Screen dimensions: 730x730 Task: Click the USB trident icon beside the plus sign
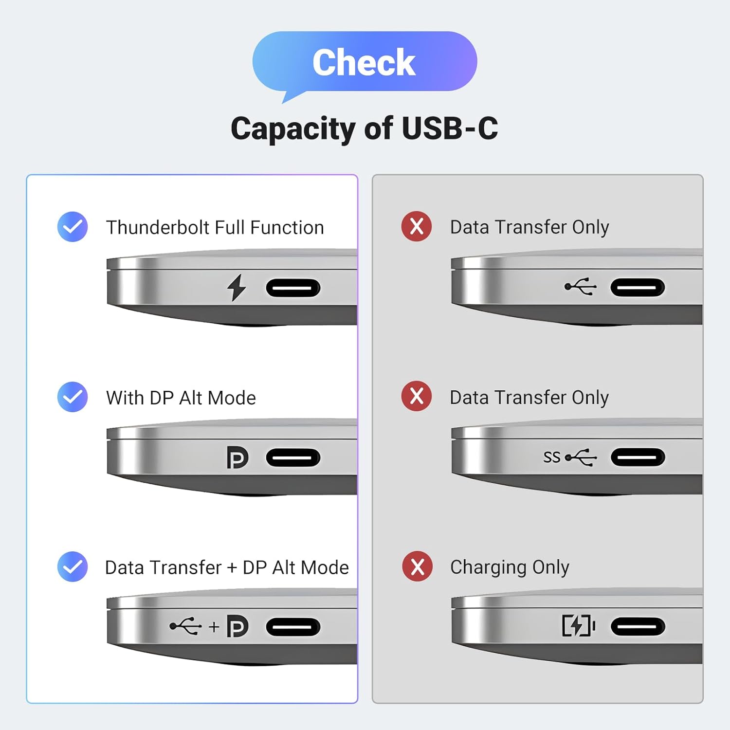tap(185, 626)
